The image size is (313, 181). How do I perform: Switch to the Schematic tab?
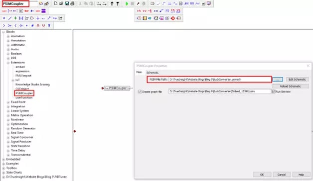tap(153, 73)
